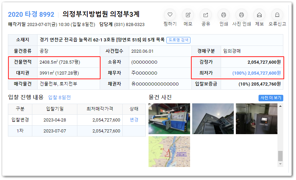Open the compressor equipment photo
The width and height of the screenshot is (296, 180).
(256, 119)
